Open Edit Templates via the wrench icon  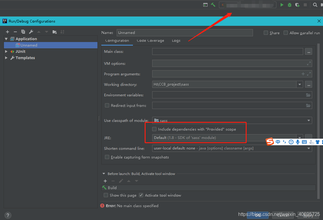pyautogui.click(x=30, y=32)
